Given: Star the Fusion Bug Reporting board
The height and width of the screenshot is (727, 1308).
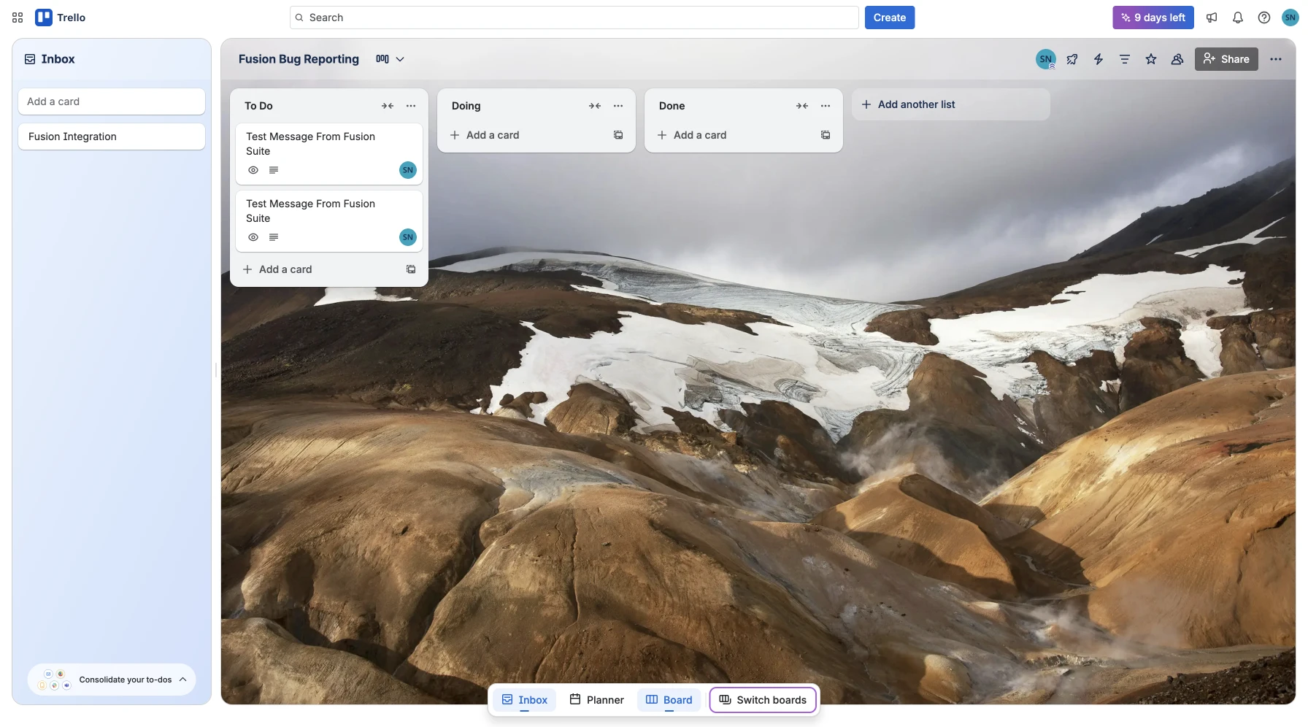Looking at the screenshot, I should (x=1151, y=59).
